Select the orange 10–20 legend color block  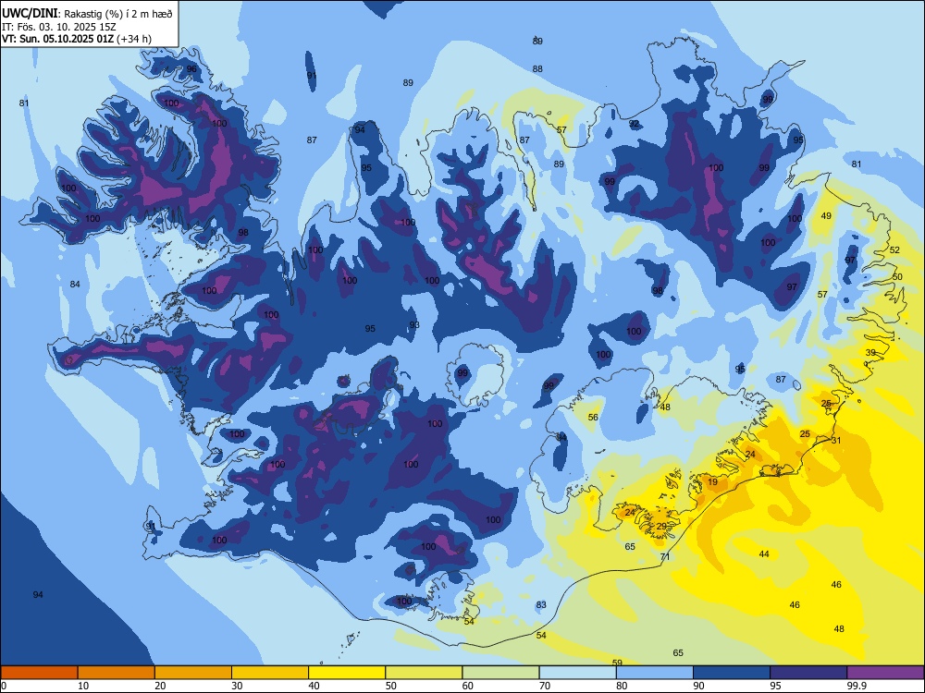click(x=117, y=673)
